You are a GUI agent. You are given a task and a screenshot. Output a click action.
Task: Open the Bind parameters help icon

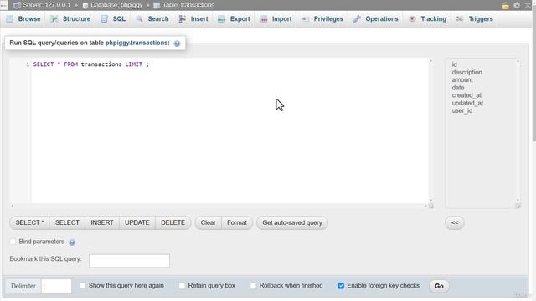[72, 242]
